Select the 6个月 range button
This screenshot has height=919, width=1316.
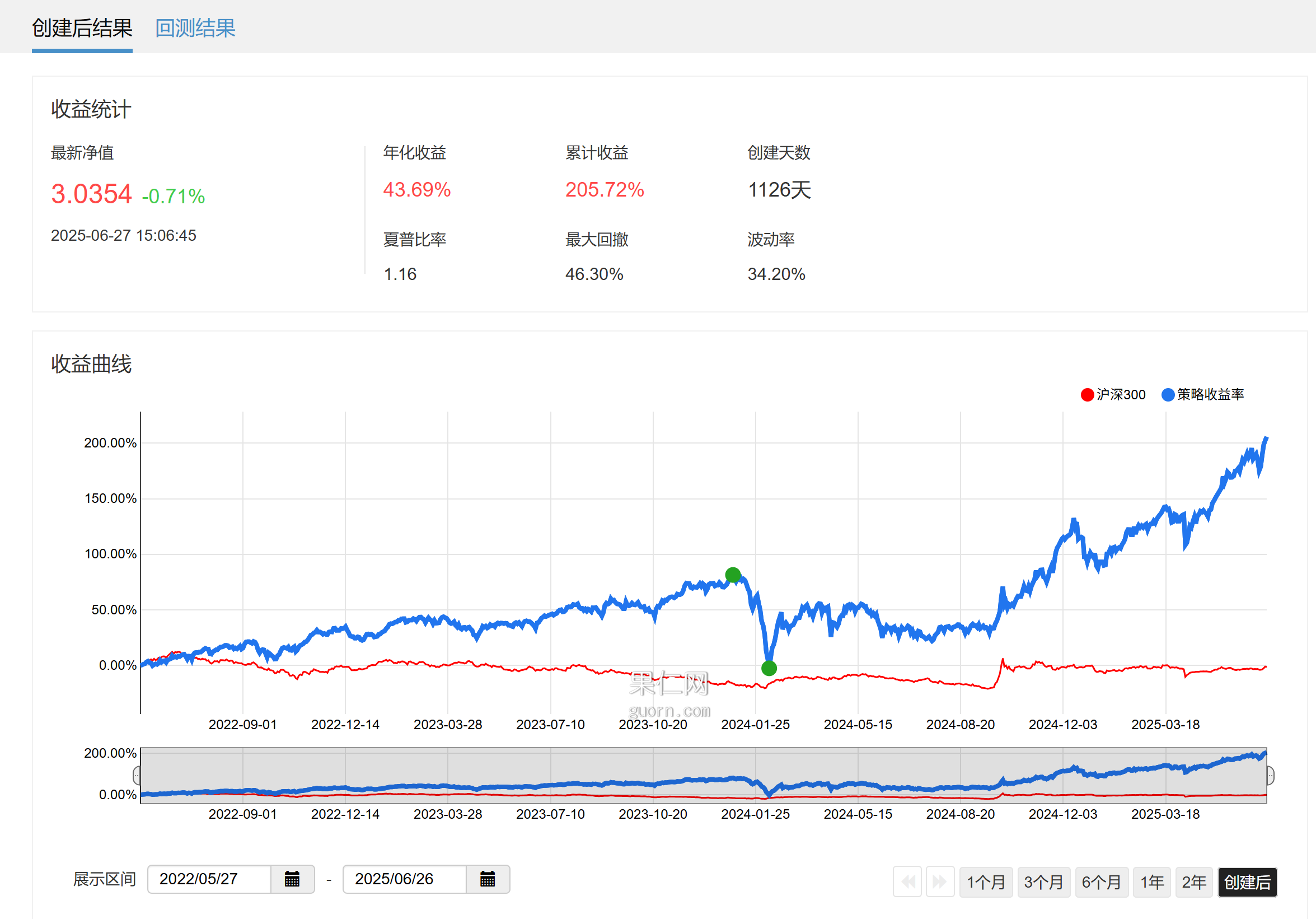(1101, 881)
